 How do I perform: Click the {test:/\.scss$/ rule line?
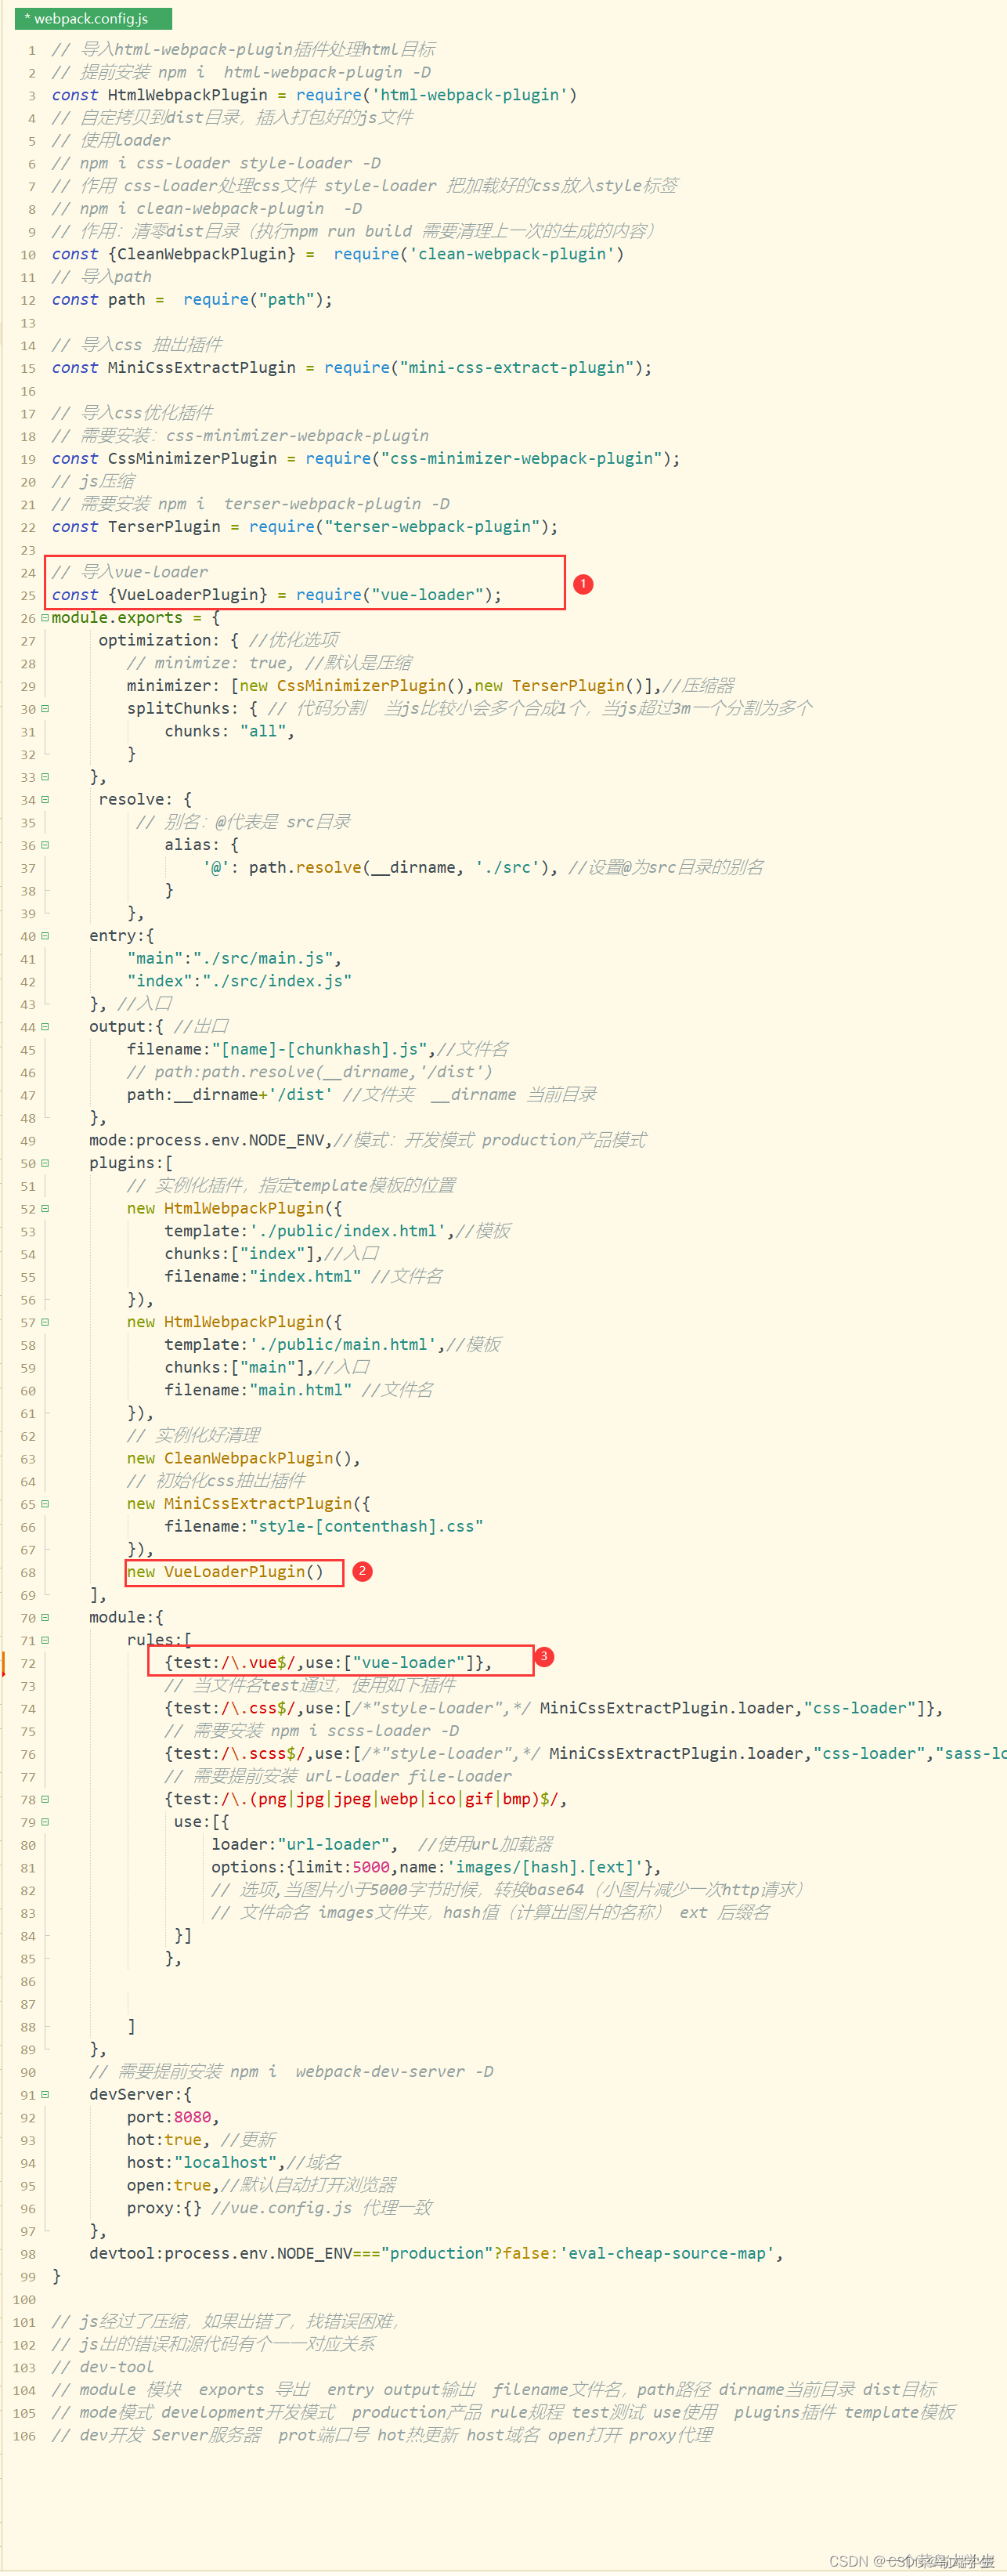586,1754
